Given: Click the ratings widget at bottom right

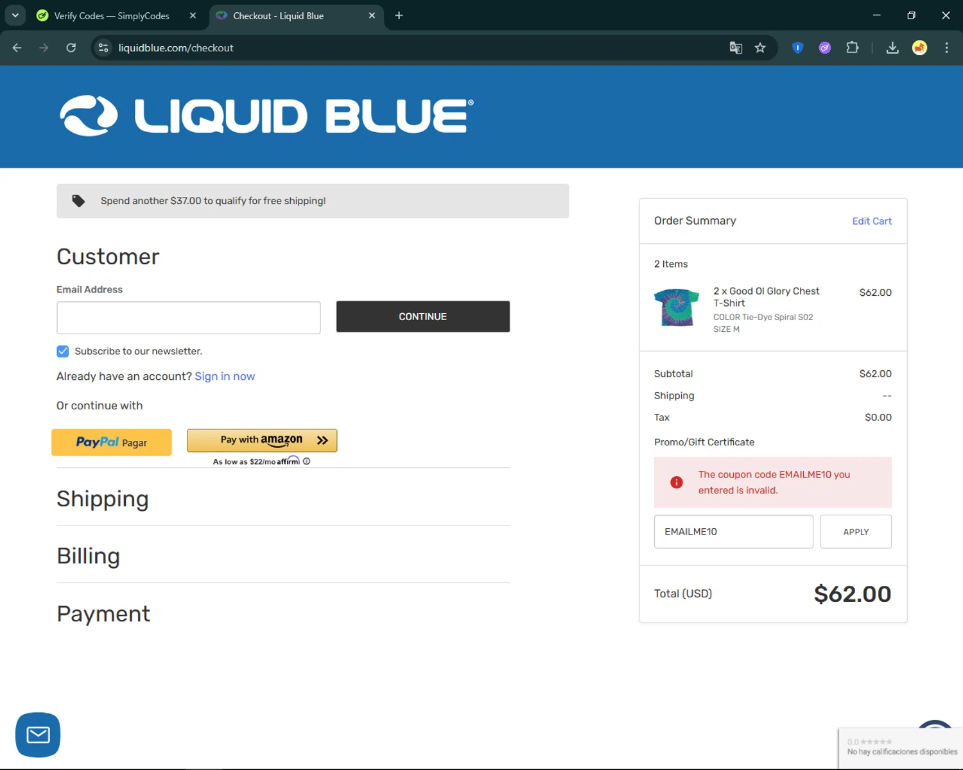Looking at the screenshot, I should [x=901, y=748].
